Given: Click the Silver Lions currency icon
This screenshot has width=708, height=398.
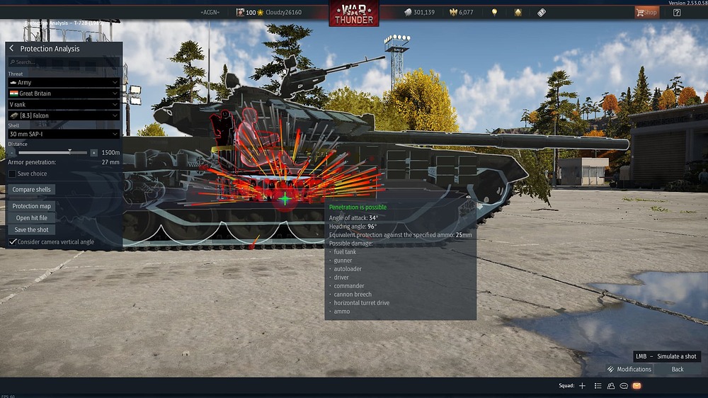Looking at the screenshot, I should pyautogui.click(x=408, y=12).
